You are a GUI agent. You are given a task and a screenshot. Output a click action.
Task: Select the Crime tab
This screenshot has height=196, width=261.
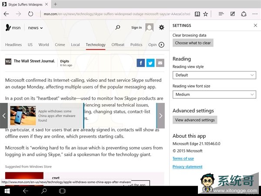pyautogui.click(x=60, y=45)
